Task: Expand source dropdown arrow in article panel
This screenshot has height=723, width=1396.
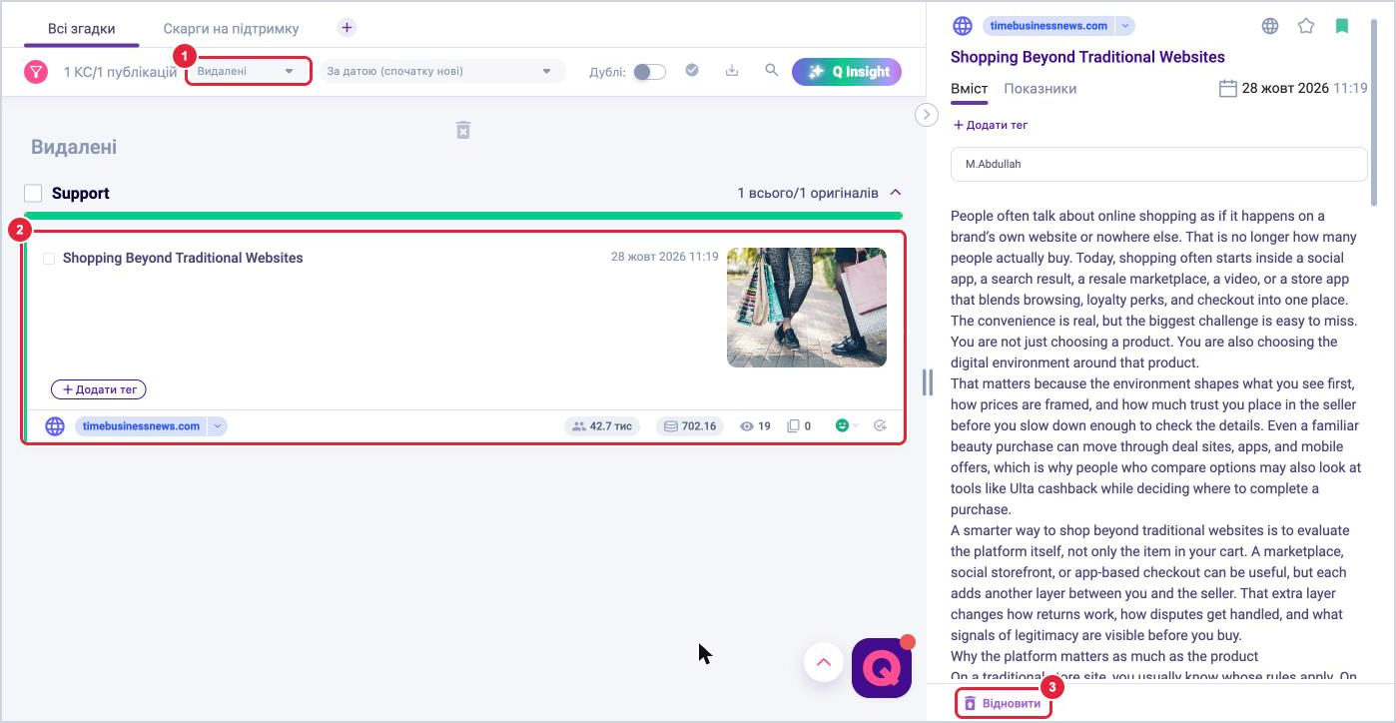Action: coord(1125,26)
